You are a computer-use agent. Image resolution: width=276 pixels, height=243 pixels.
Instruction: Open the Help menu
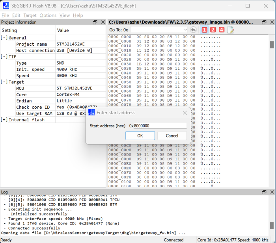[78, 15]
